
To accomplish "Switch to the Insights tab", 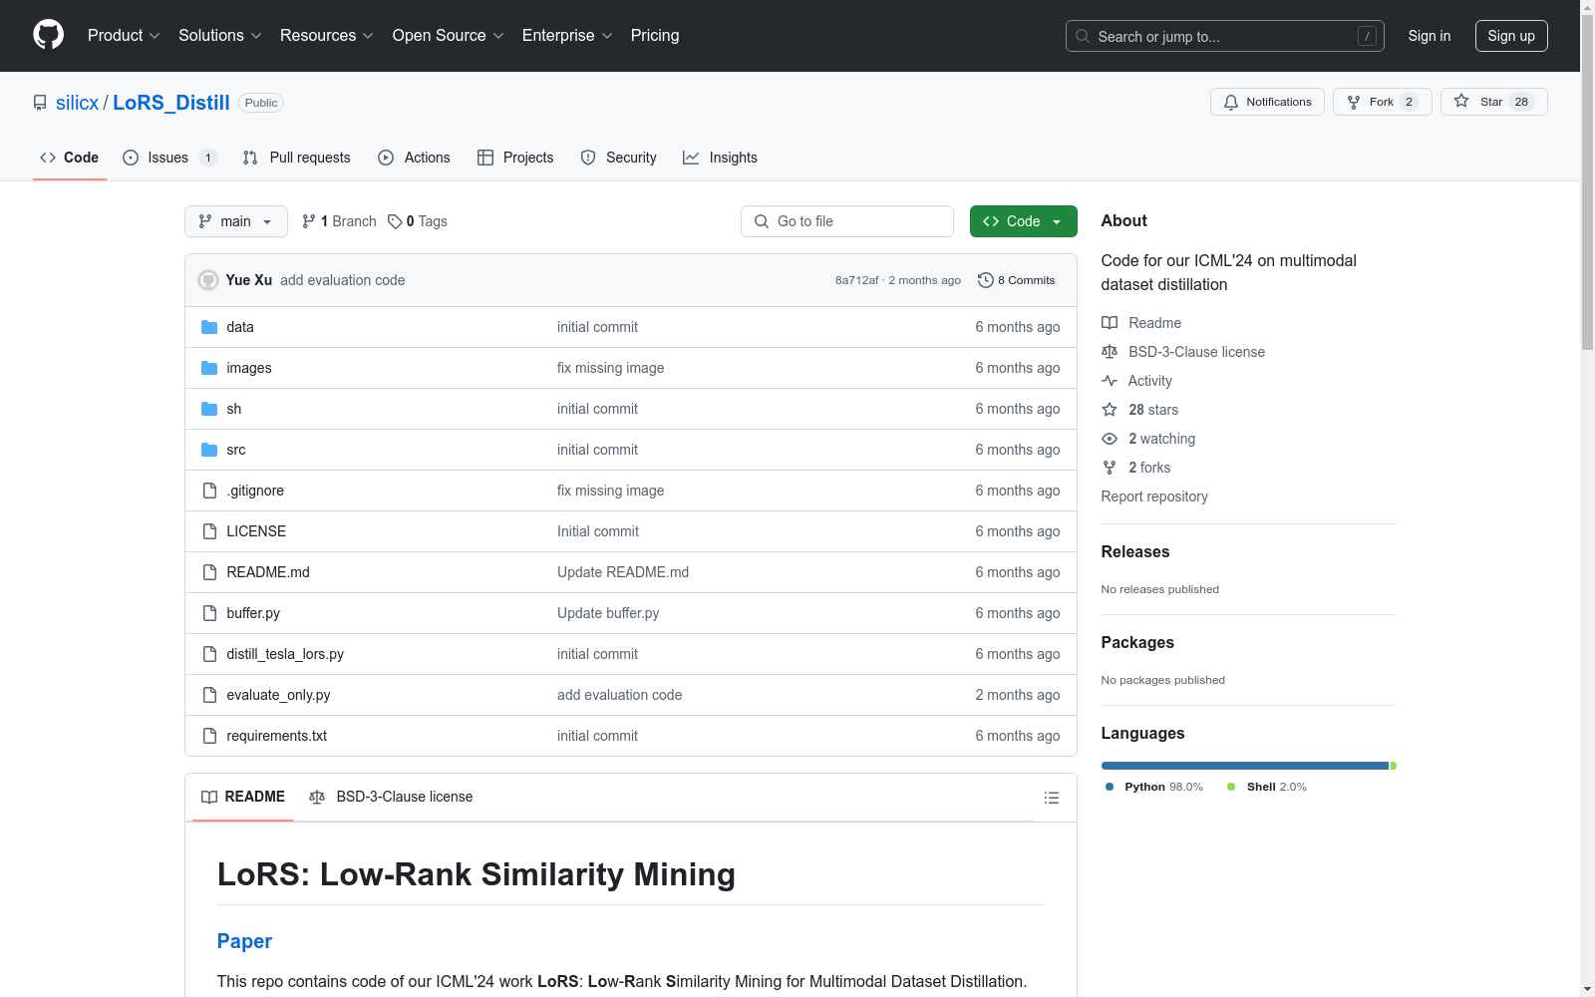I will [x=720, y=158].
